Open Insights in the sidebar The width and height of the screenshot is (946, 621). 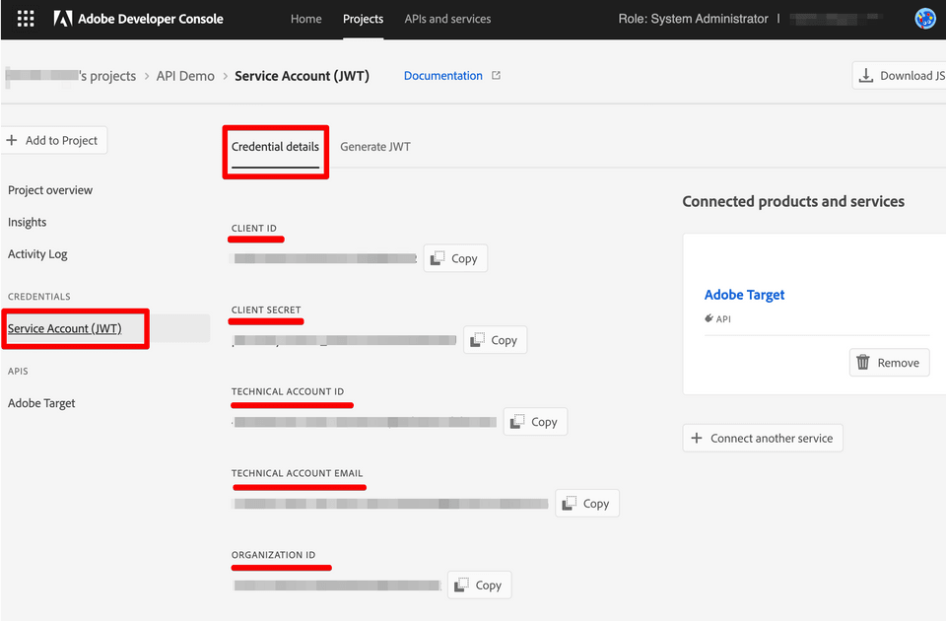(28, 222)
